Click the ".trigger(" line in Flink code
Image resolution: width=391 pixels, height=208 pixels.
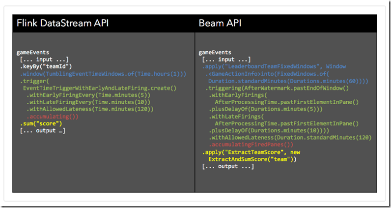pos(34,81)
